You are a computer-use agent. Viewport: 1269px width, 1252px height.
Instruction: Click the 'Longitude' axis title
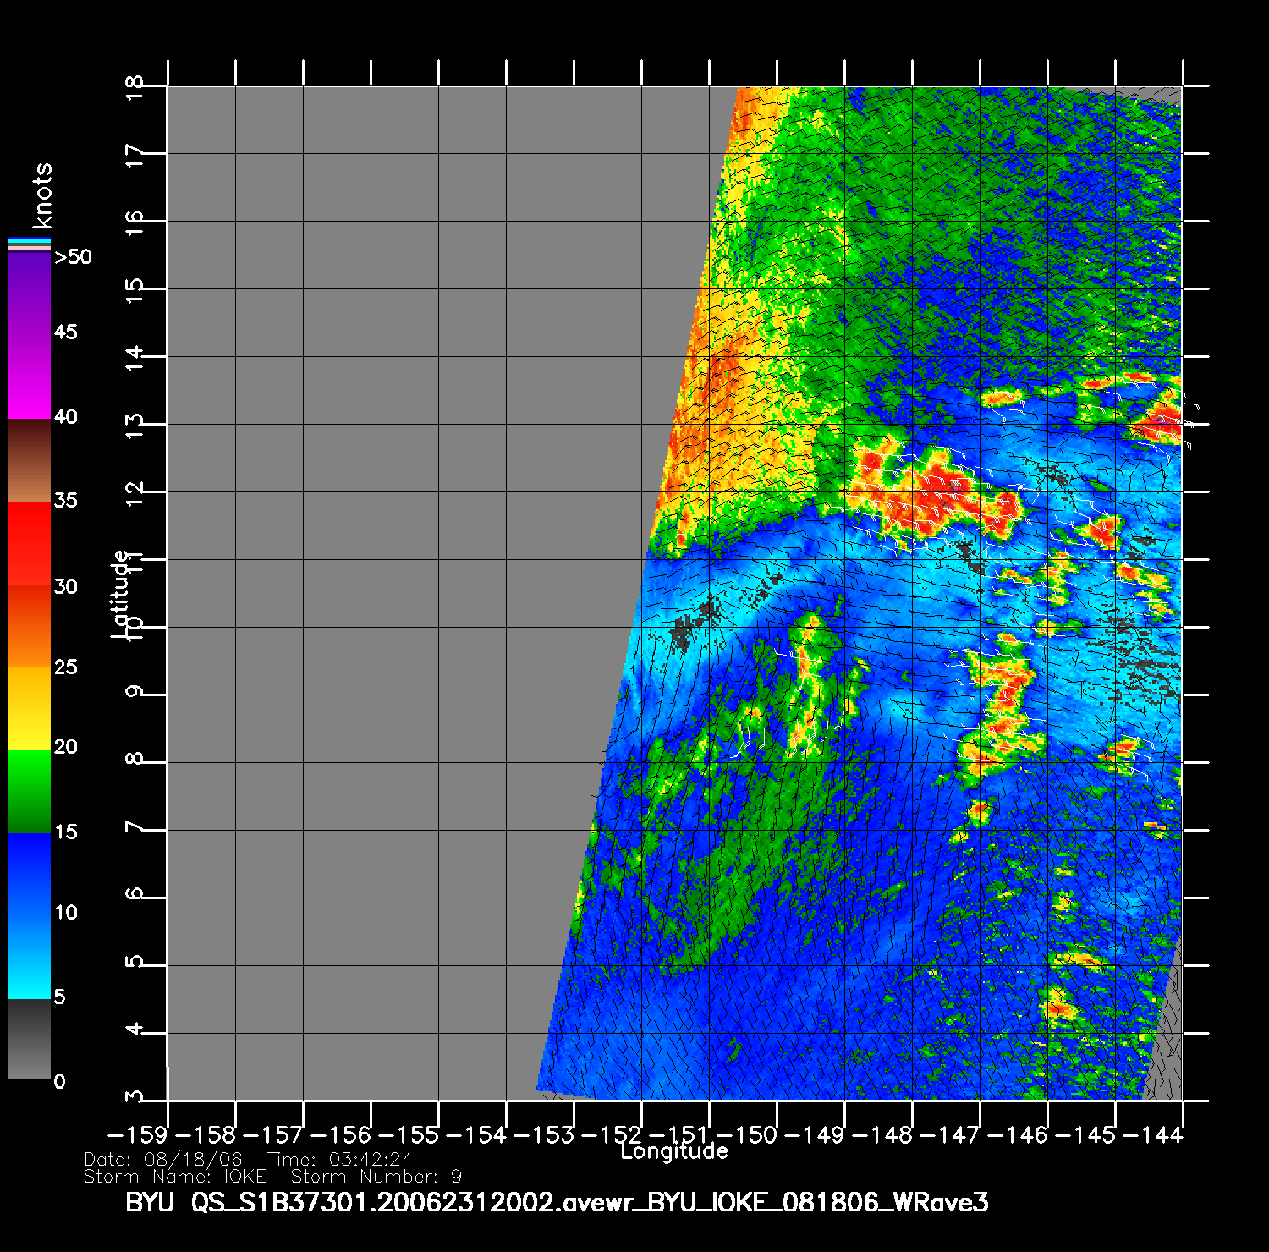point(673,1151)
